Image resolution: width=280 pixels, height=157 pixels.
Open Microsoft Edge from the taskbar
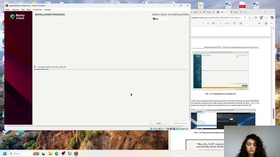[56, 154]
